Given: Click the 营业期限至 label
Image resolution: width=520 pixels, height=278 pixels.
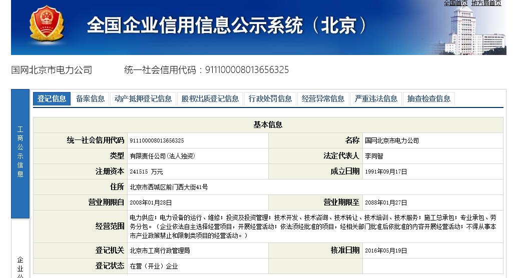Looking at the screenshot, I should click(342, 202).
